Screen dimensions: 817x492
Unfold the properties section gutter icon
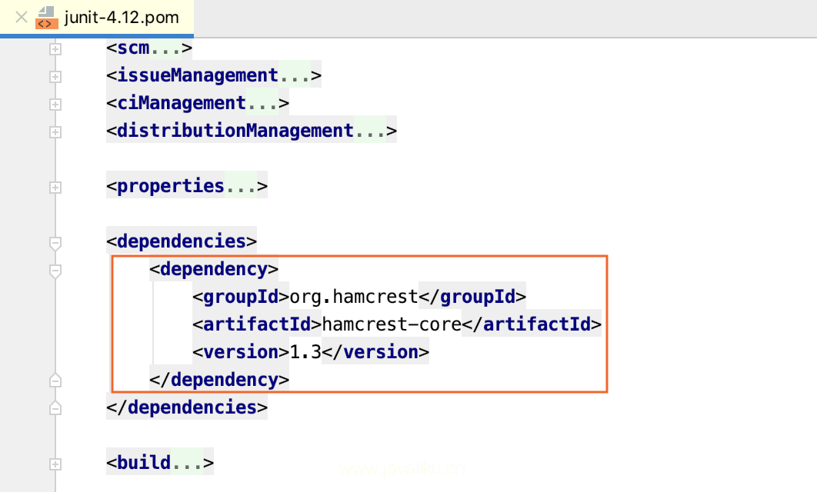[x=55, y=187]
